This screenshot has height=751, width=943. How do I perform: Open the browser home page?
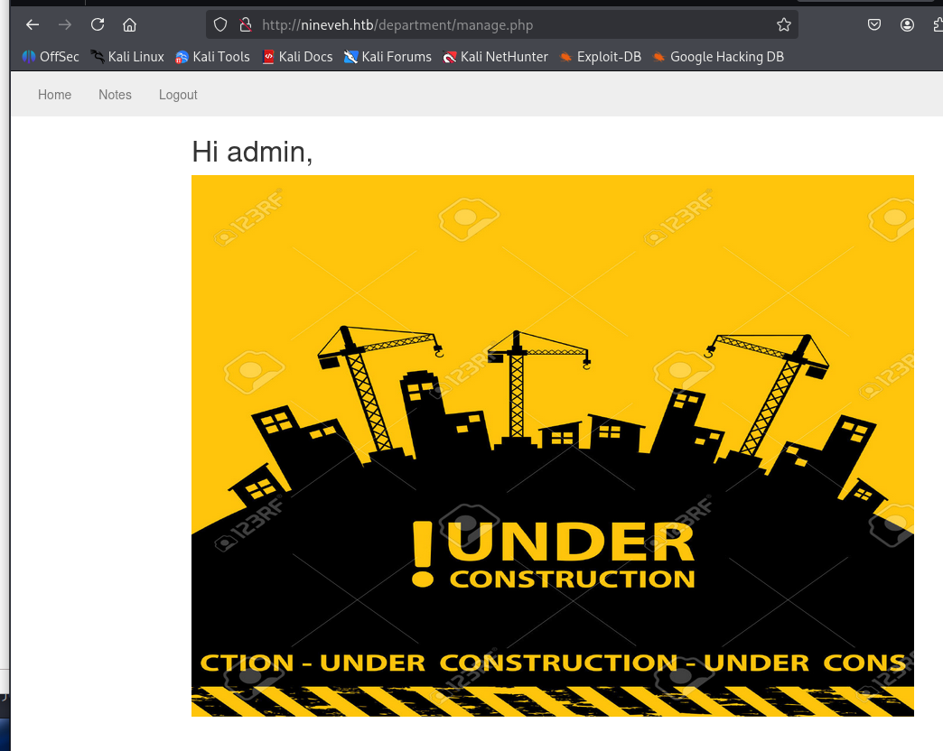pyautogui.click(x=129, y=24)
